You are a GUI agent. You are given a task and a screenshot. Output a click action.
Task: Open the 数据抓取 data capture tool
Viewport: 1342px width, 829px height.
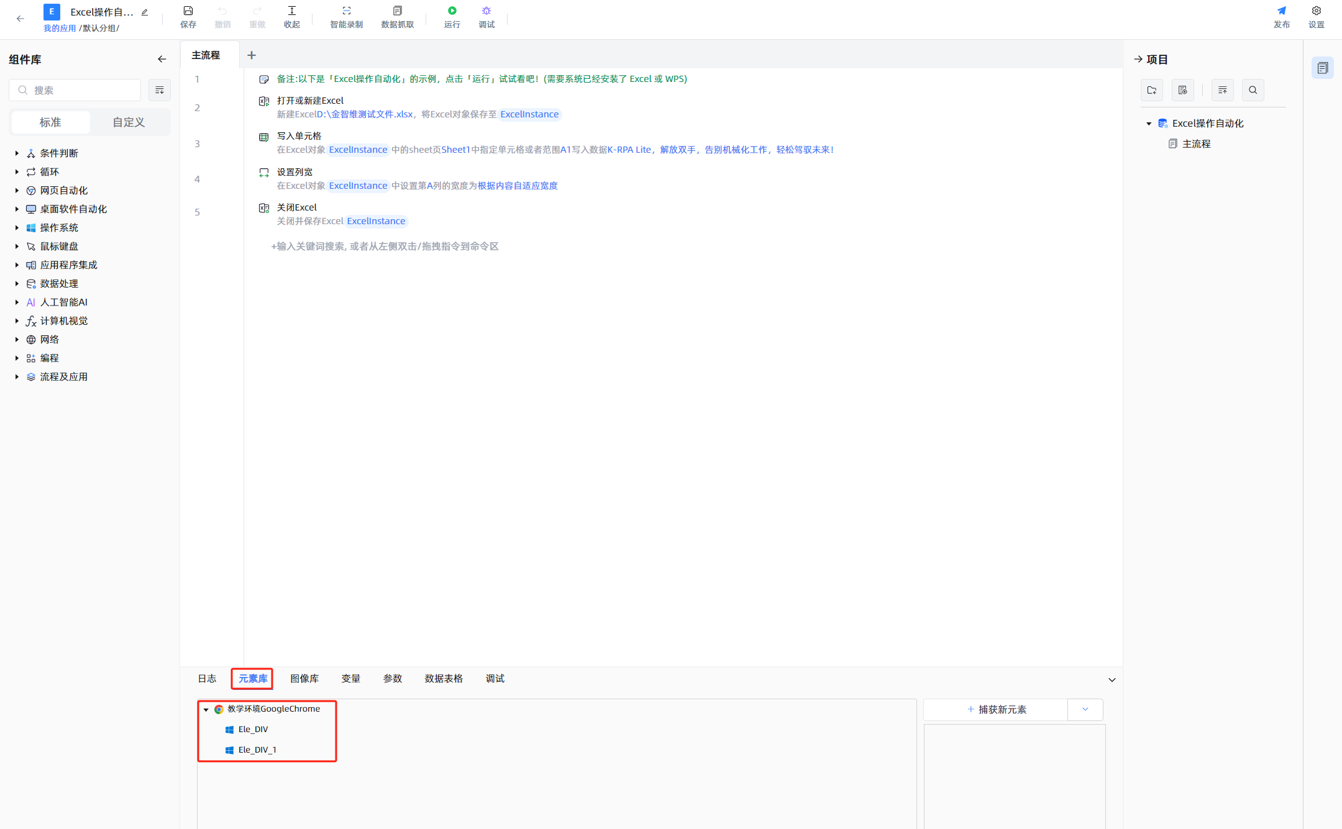398,17
